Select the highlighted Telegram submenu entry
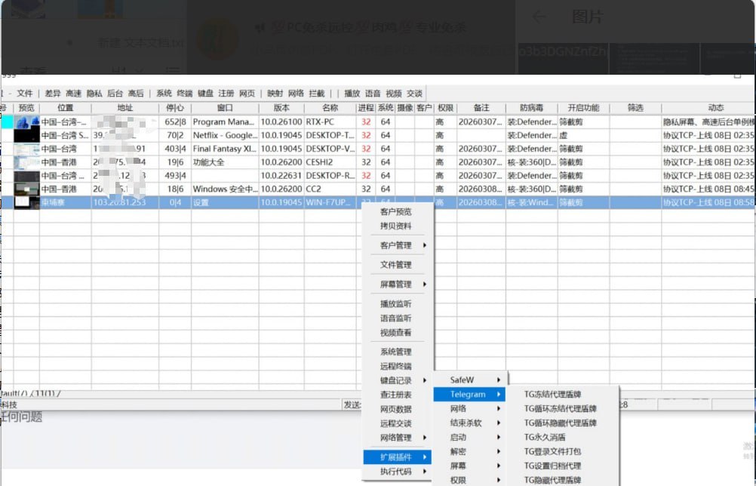Image resolution: width=756 pixels, height=486 pixels. [x=469, y=395]
